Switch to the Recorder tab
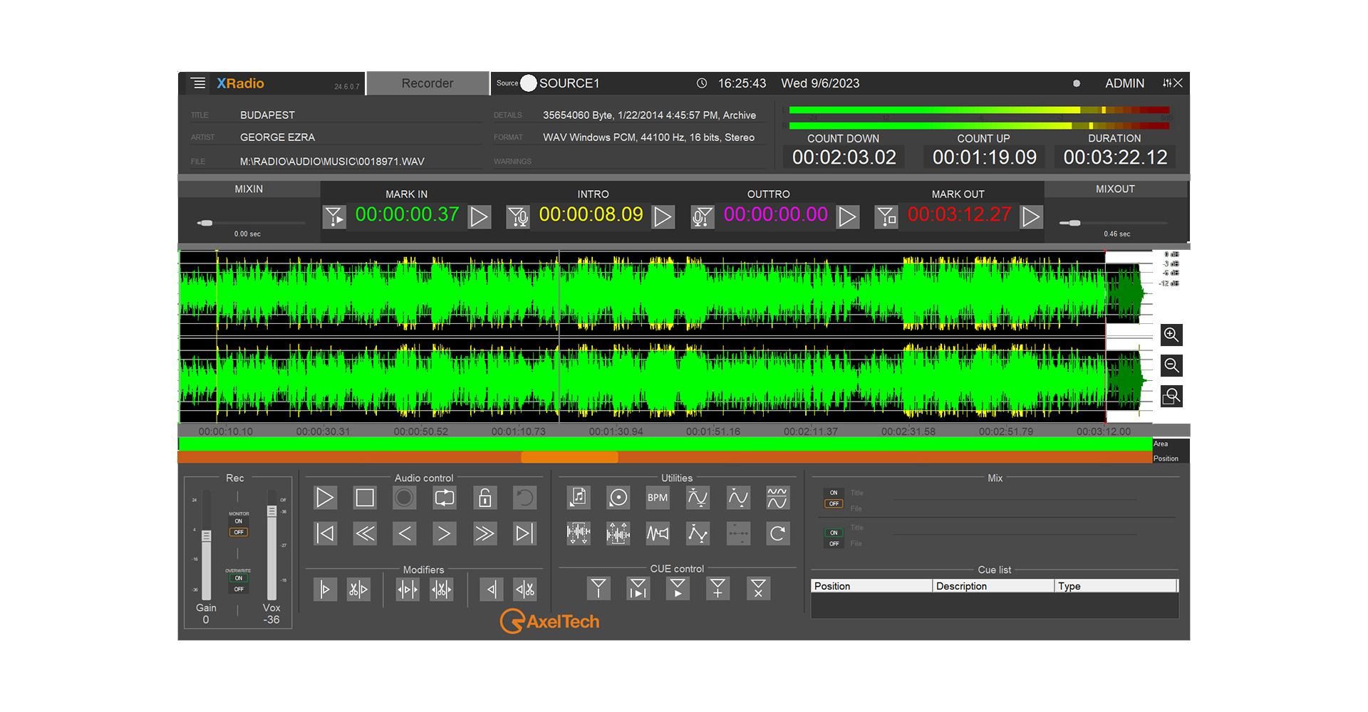The image size is (1368, 712). [427, 83]
